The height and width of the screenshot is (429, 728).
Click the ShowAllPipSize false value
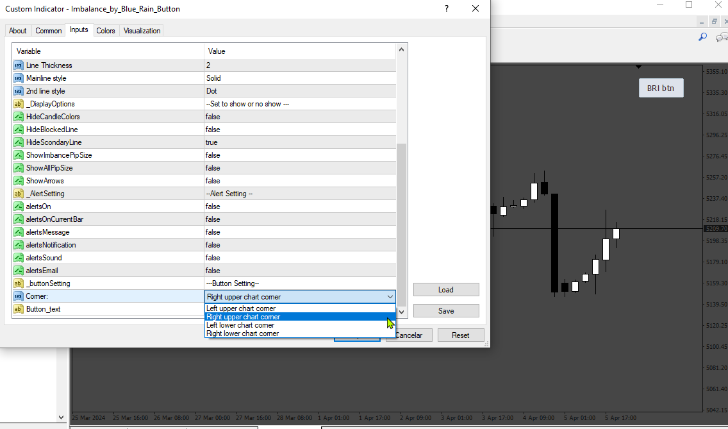tap(213, 168)
